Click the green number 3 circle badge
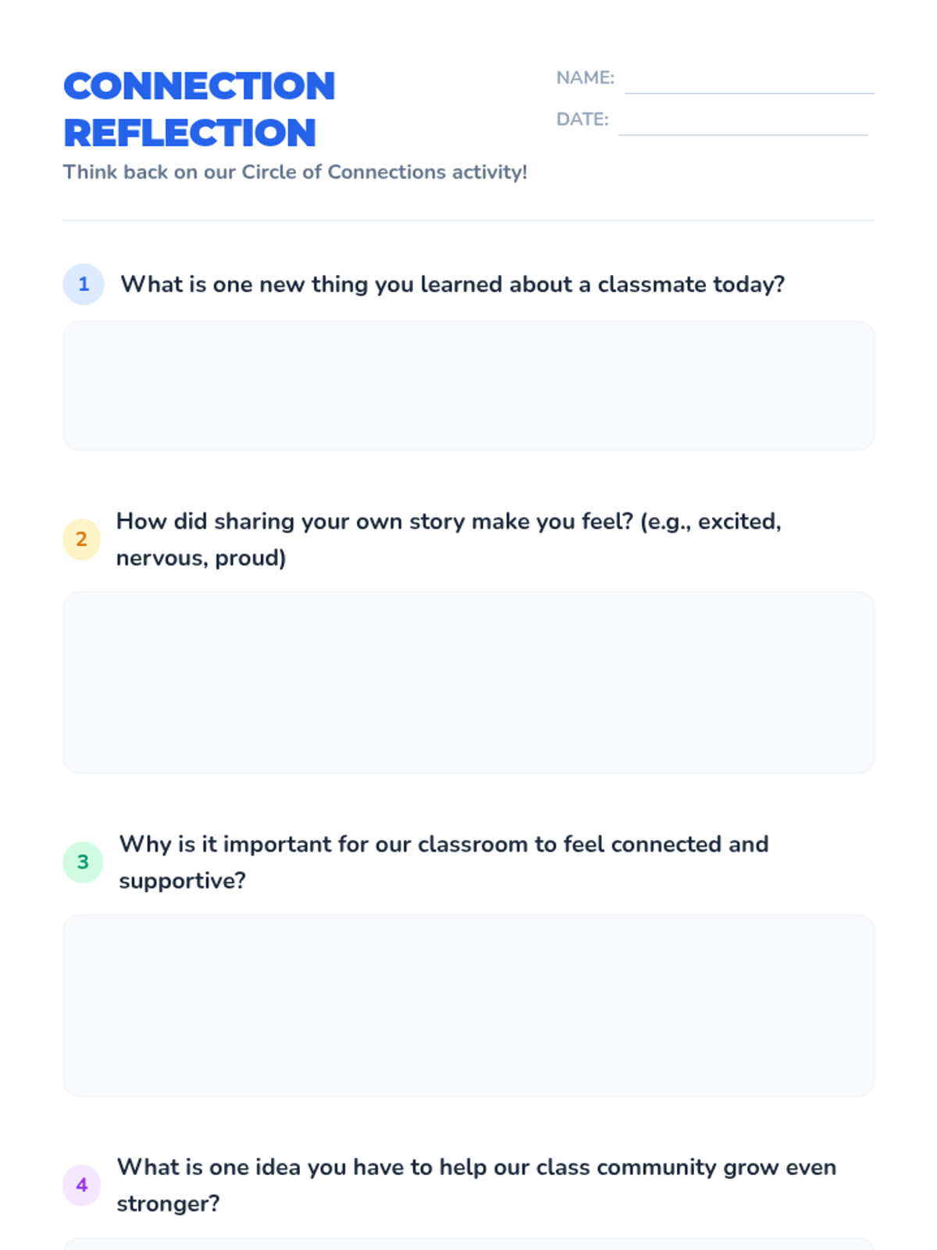The width and height of the screenshot is (937, 1250). click(x=84, y=862)
